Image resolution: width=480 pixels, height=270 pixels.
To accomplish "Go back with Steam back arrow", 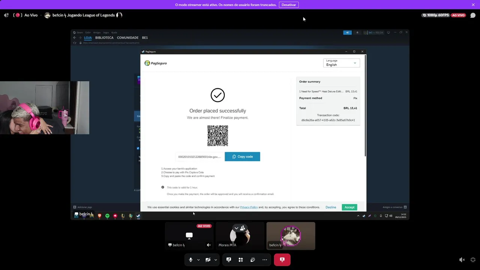I will (x=74, y=38).
